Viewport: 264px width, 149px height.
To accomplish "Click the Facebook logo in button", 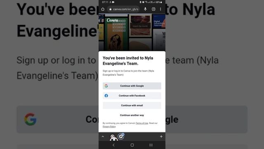I will [106, 96].
